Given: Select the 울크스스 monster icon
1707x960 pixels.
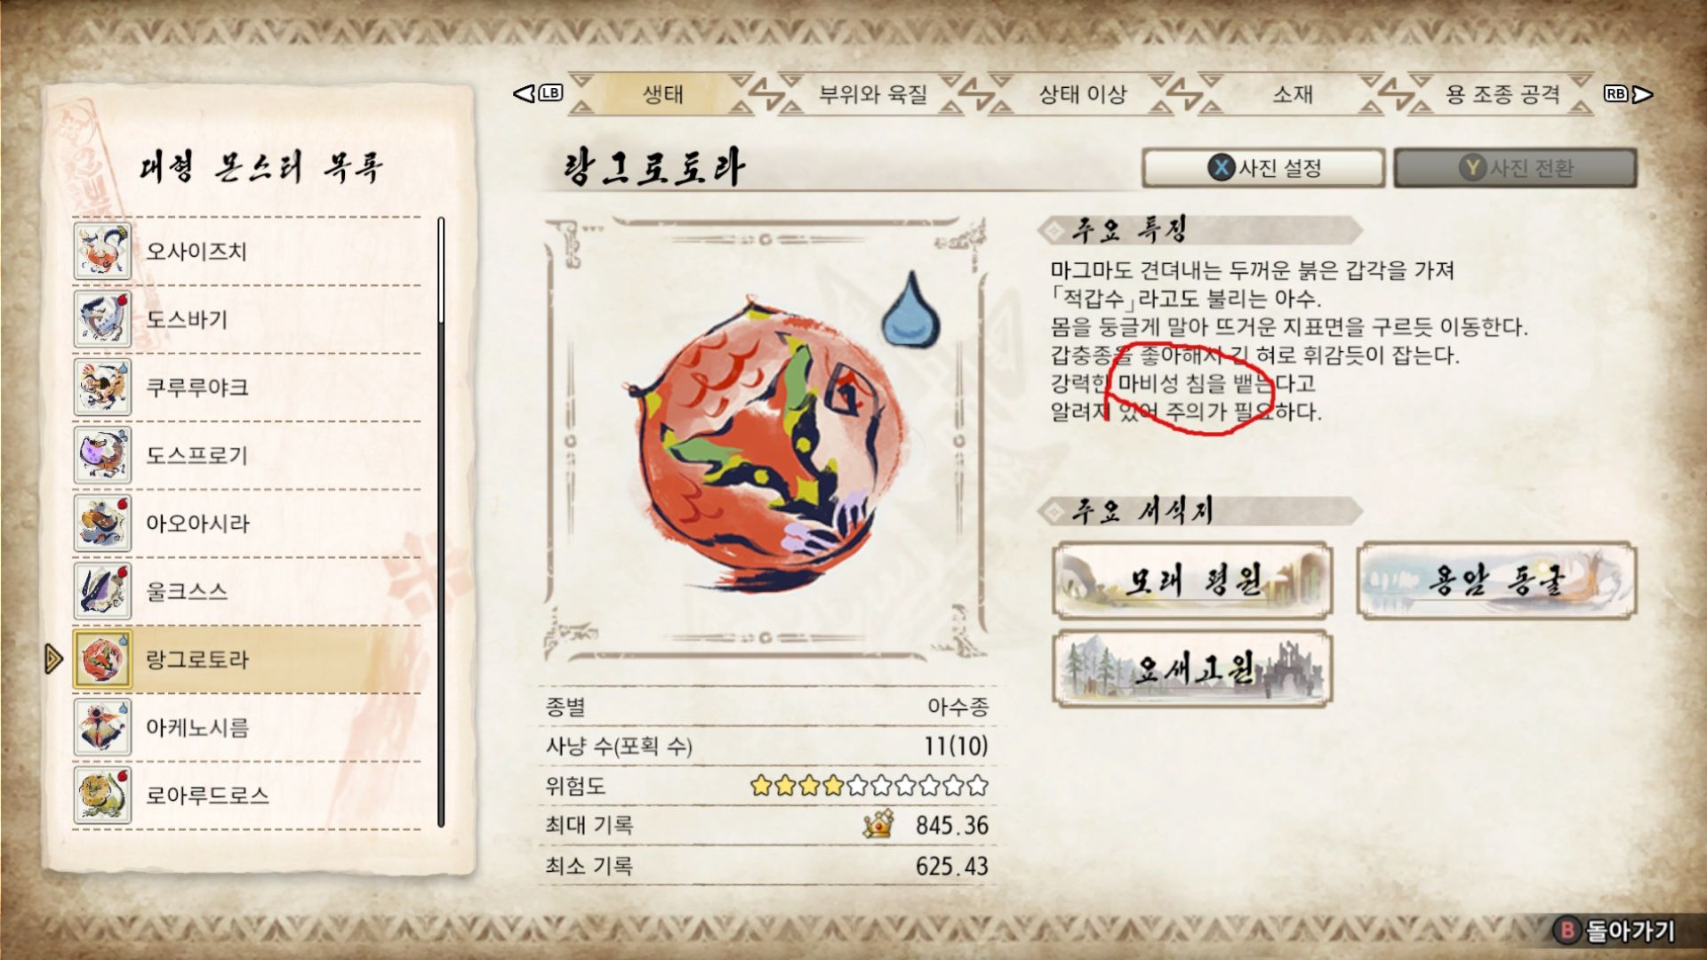Looking at the screenshot, I should 102,591.
